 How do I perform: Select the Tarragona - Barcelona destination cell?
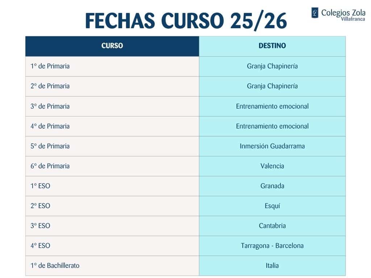[272, 246]
